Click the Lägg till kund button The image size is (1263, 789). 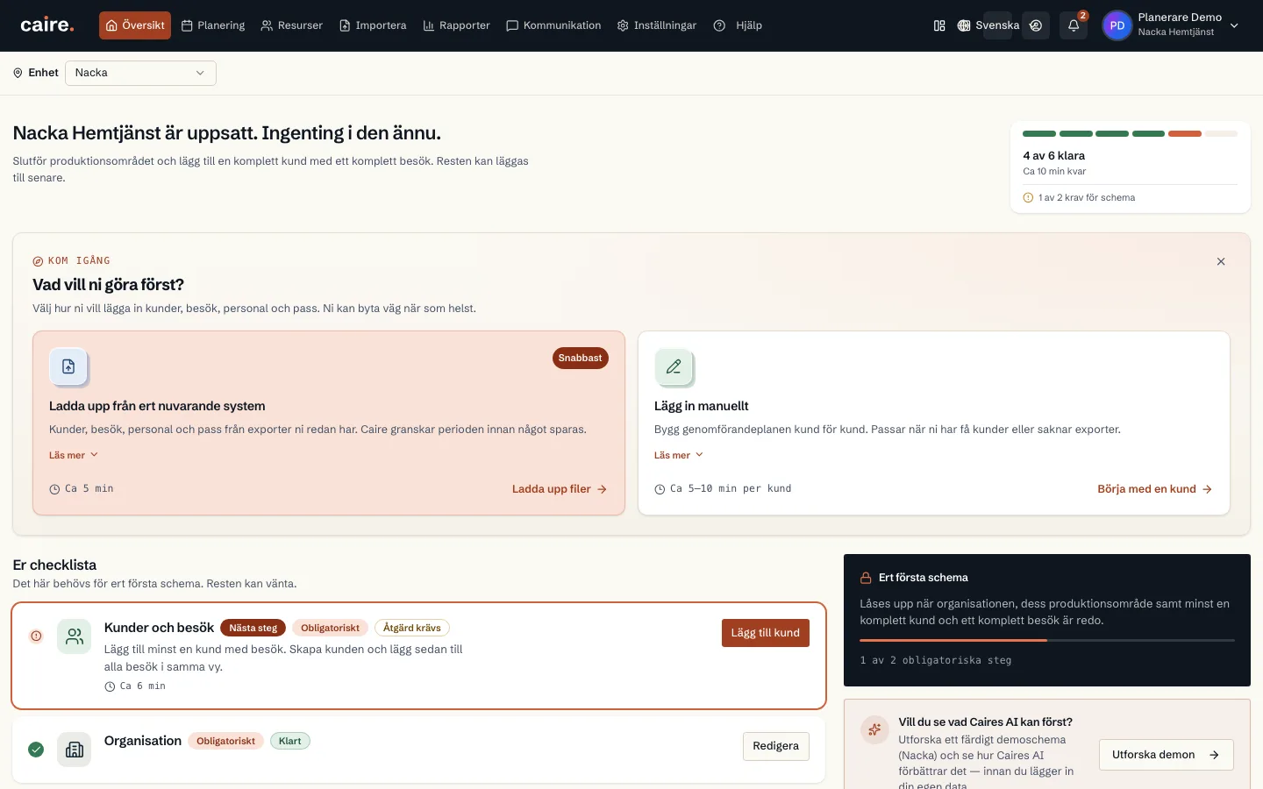[766, 633]
